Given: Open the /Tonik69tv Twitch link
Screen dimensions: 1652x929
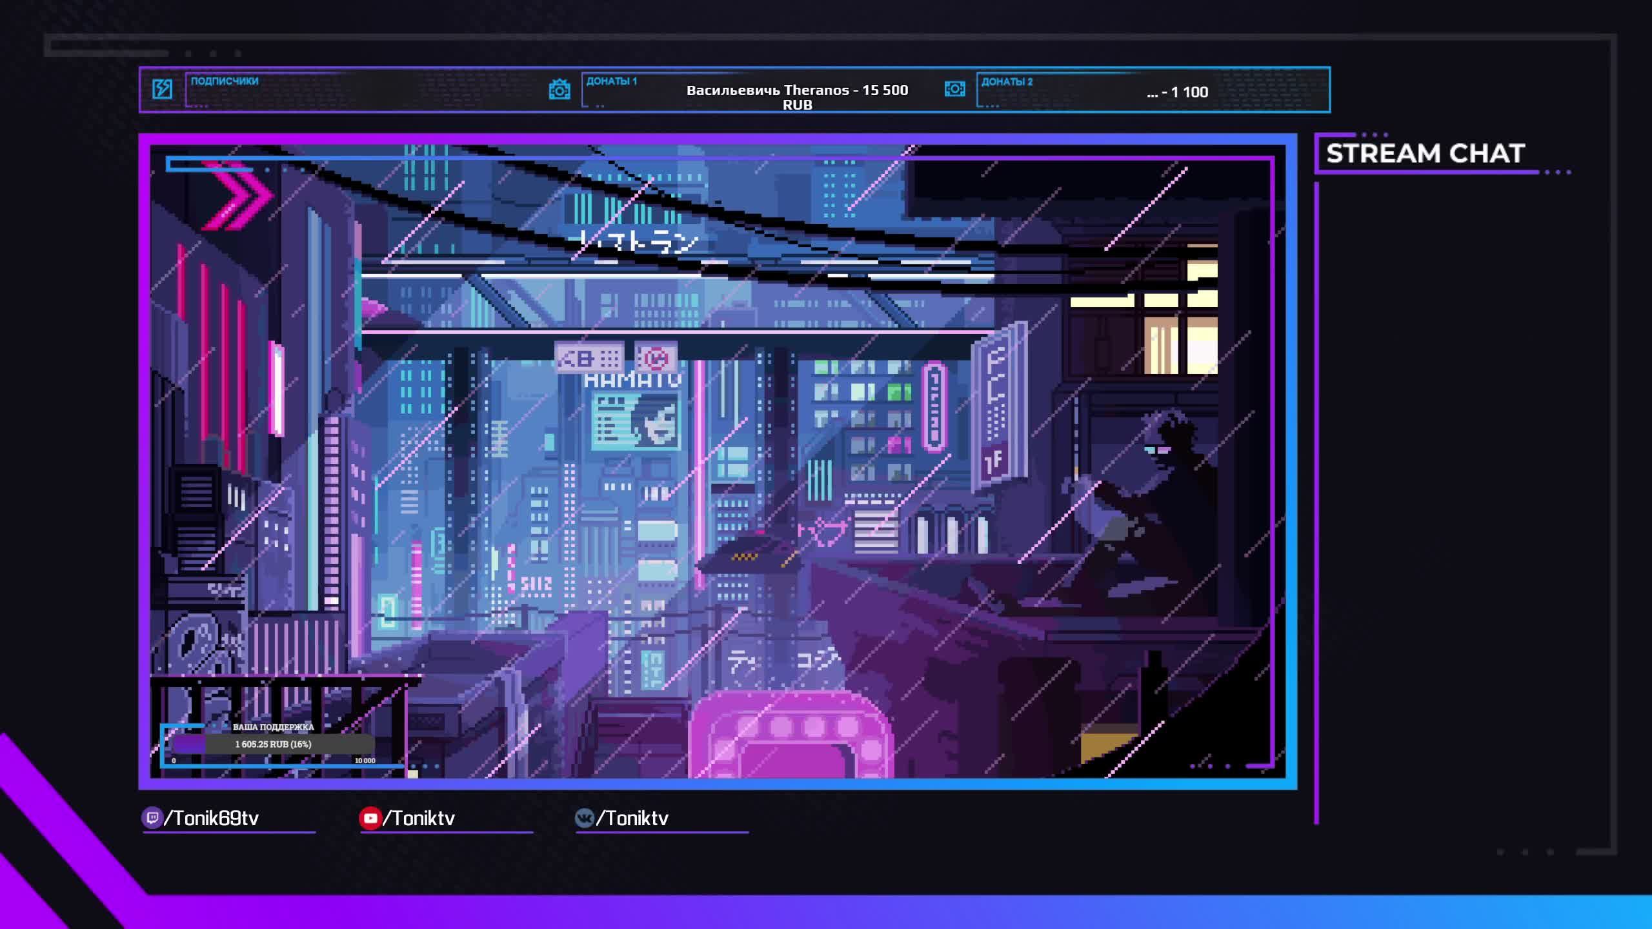Looking at the screenshot, I should click(x=212, y=819).
